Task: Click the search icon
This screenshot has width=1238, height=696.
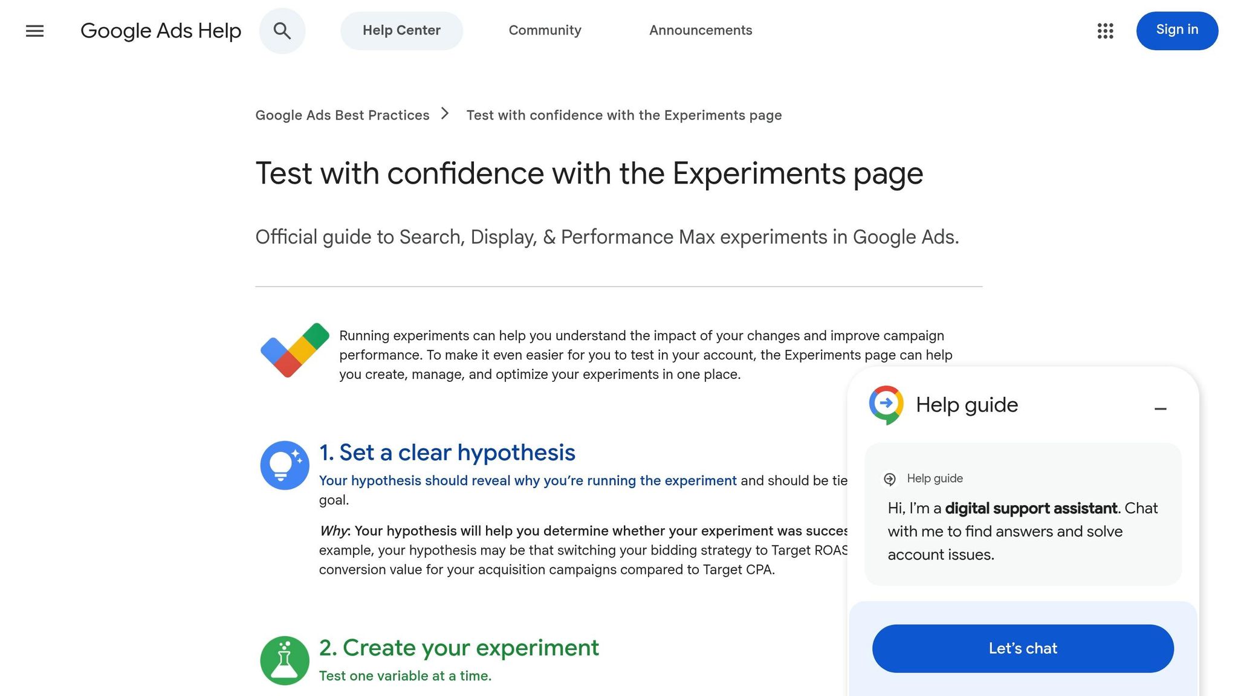Action: point(282,30)
